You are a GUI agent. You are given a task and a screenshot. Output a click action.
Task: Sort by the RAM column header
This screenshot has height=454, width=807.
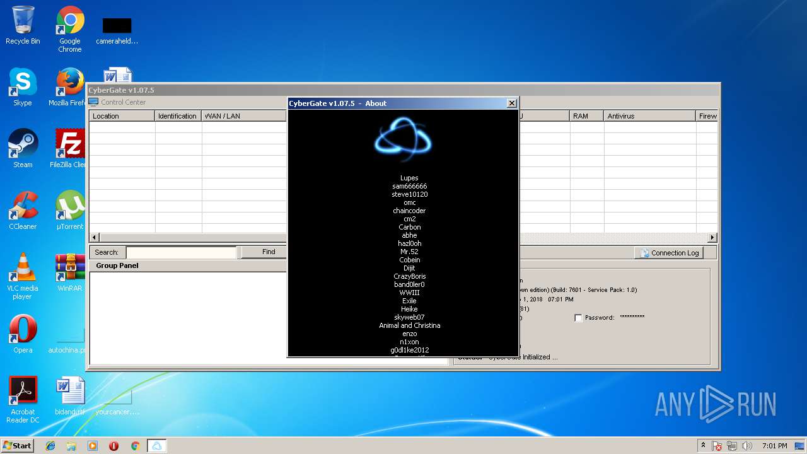point(586,116)
